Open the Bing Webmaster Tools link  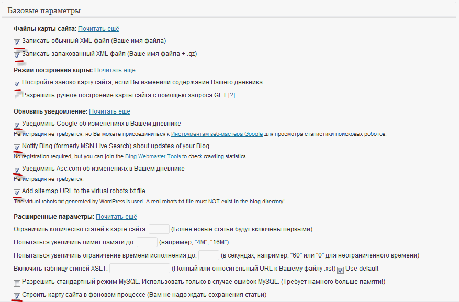[153, 156]
